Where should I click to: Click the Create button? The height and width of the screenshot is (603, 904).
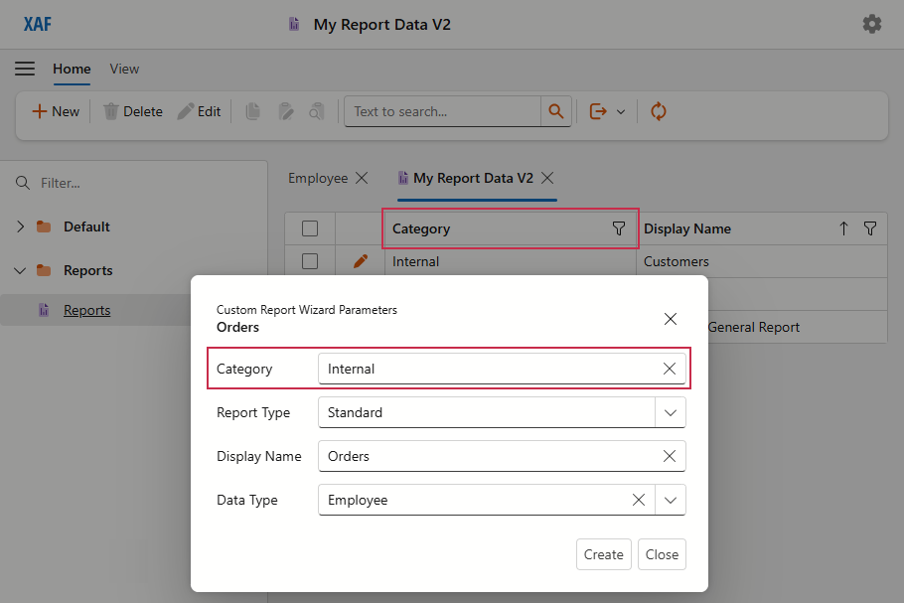point(604,554)
